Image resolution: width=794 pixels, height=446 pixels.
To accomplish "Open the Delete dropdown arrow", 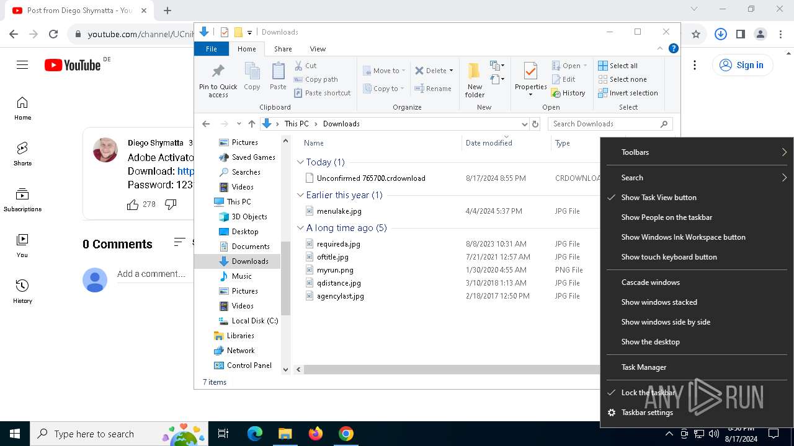I will 451,71.
